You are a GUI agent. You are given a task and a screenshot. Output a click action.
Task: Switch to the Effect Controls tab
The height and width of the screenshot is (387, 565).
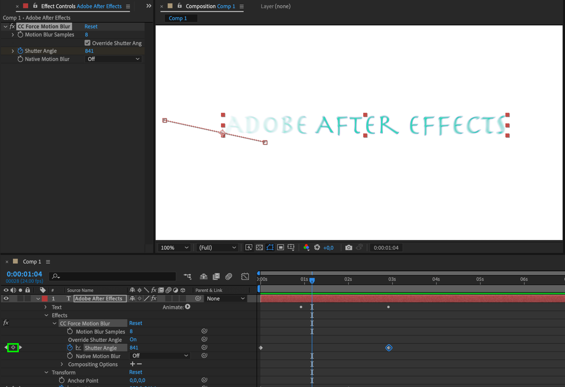pyautogui.click(x=81, y=6)
